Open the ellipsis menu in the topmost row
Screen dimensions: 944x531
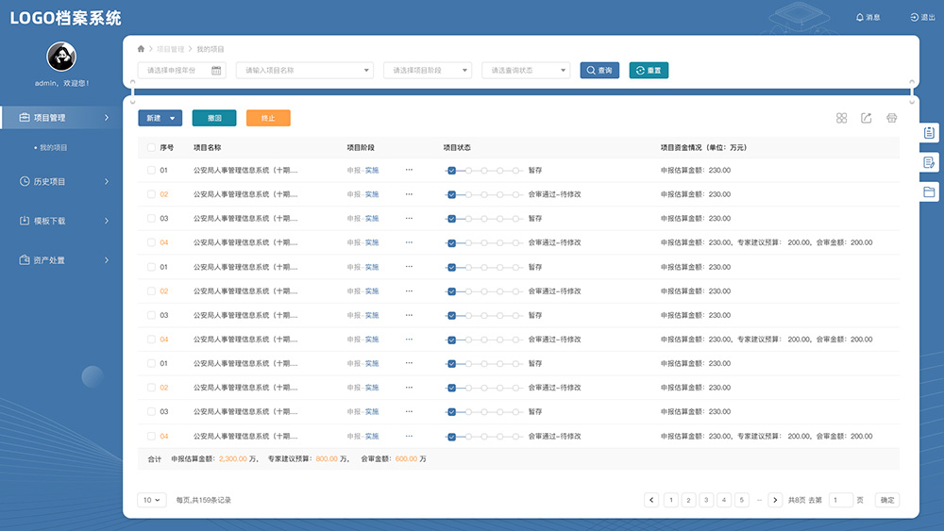410,170
